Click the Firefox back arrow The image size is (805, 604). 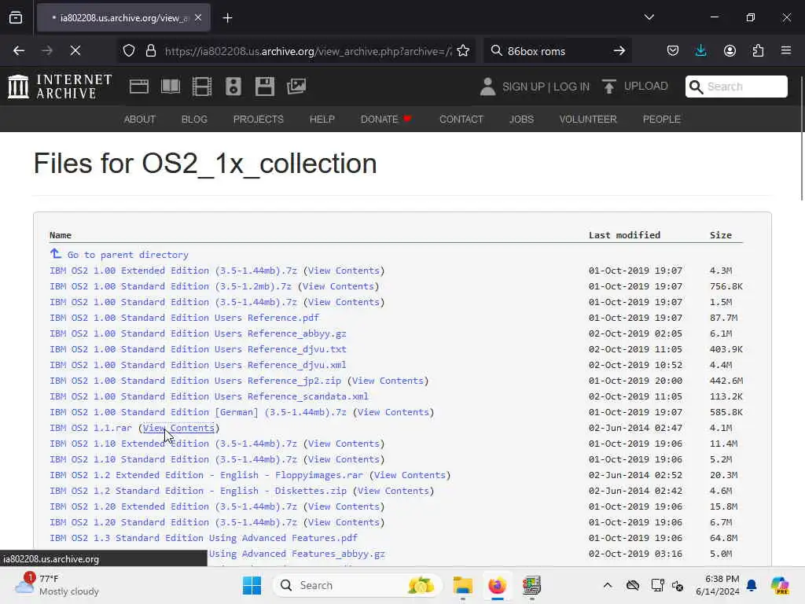click(19, 50)
